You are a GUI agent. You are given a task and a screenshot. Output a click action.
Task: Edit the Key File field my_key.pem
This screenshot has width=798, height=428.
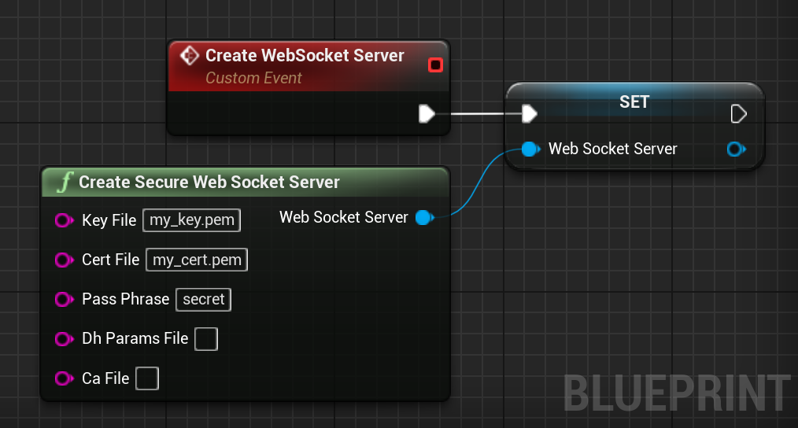click(x=192, y=220)
